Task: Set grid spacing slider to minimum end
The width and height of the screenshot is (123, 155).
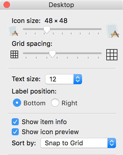Action: click(x=24, y=53)
